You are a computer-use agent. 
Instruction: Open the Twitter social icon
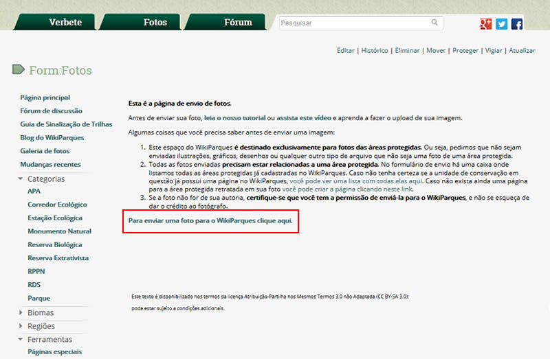coord(501,23)
